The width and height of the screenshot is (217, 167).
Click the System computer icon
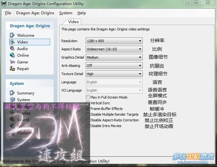[x=12, y=100]
